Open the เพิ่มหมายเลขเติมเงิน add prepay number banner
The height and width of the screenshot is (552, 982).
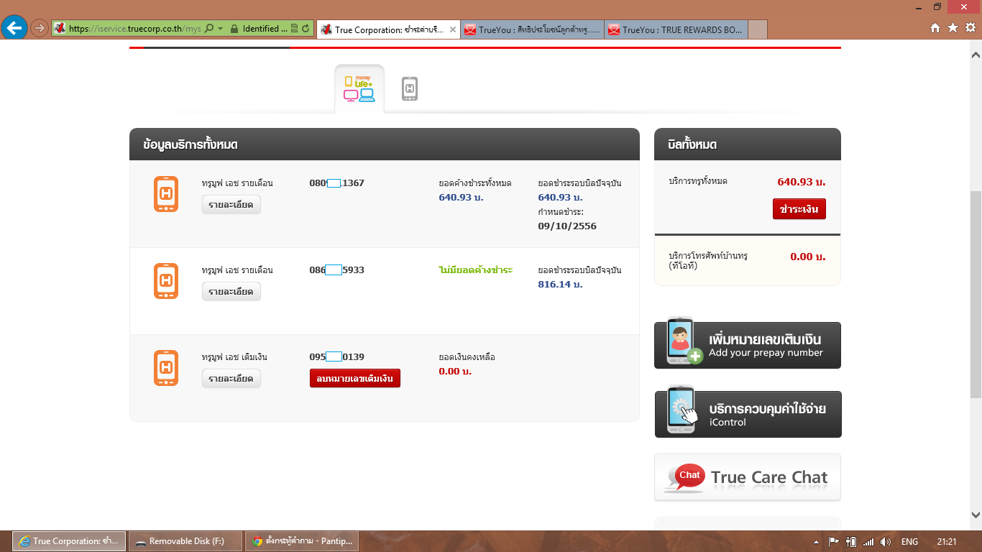[x=748, y=345]
